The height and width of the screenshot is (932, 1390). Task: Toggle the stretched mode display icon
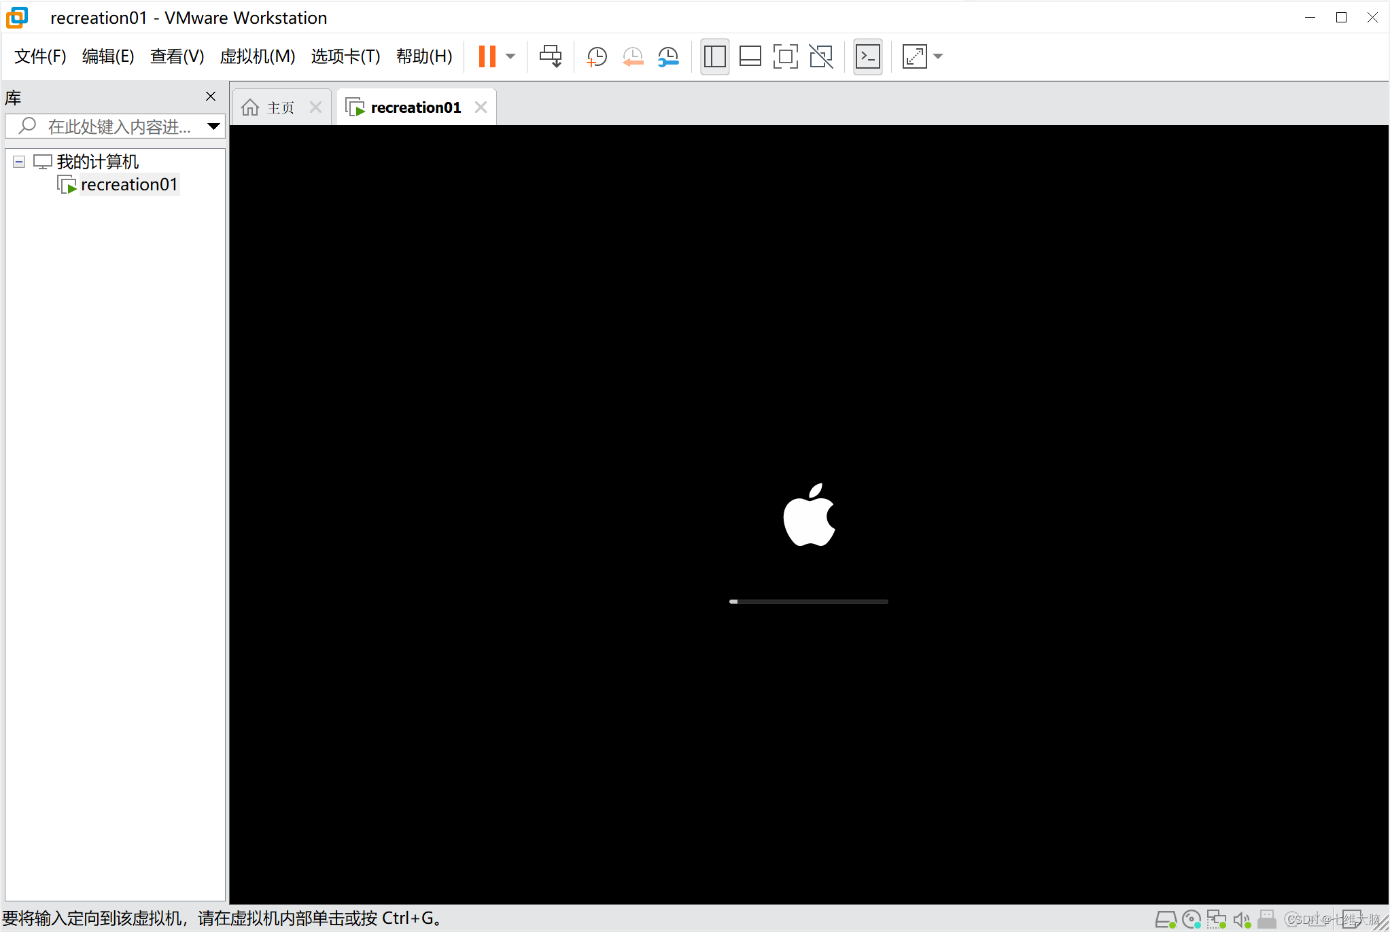[x=914, y=56]
